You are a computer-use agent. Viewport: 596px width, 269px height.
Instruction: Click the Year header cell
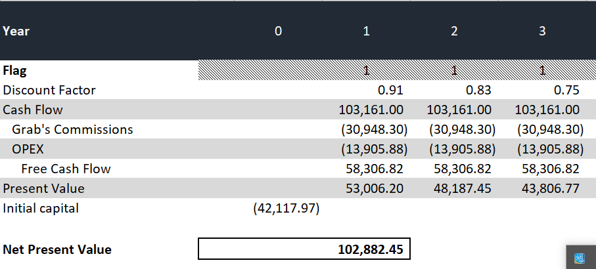16,31
